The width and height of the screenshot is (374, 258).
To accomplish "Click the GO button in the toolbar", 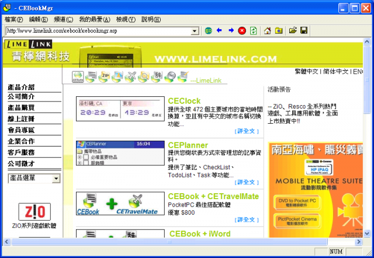I will [208, 30].
